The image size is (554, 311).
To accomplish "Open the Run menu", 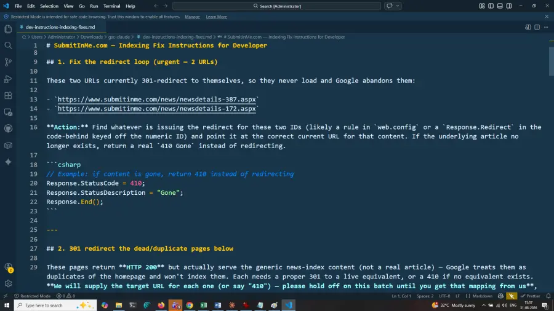I will point(94,6).
